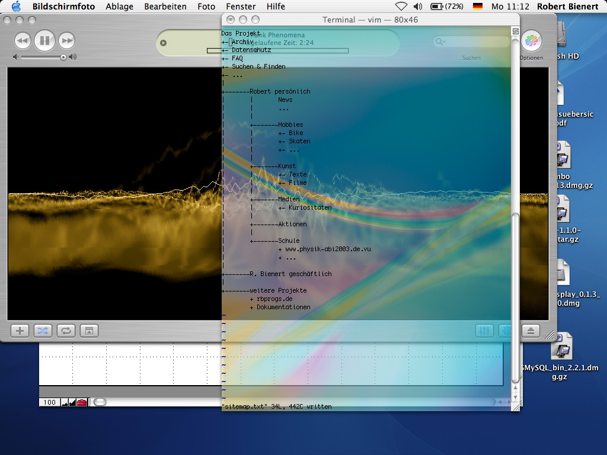Screen dimensions: 607x455
Task: Open the Hilfe menu
Action: (276, 6)
